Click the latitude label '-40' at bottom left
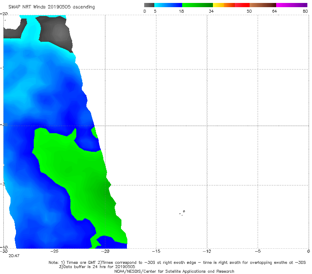312x274 pixels. tap(4, 247)
